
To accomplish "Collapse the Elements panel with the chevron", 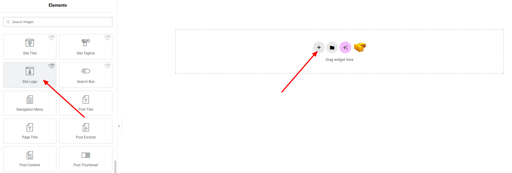I will click(119, 126).
